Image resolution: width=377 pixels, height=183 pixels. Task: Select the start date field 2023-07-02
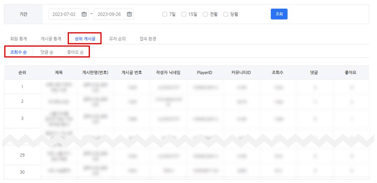tap(68, 14)
